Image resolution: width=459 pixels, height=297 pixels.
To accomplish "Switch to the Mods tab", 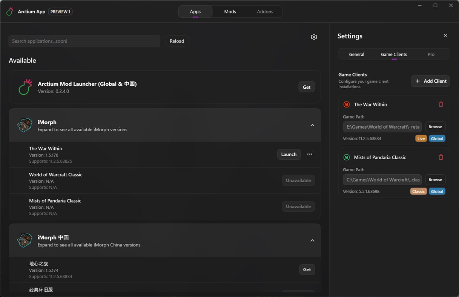I will point(230,11).
